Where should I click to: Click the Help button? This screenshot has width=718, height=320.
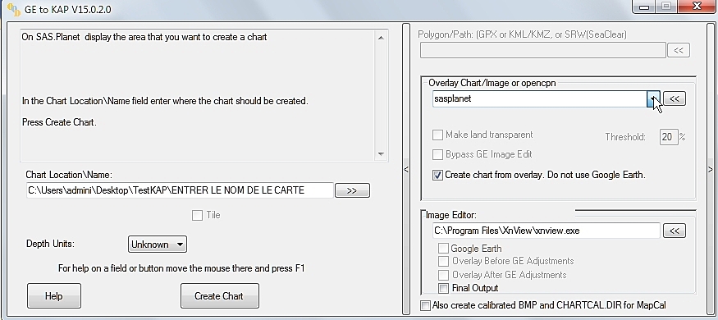[x=54, y=296]
